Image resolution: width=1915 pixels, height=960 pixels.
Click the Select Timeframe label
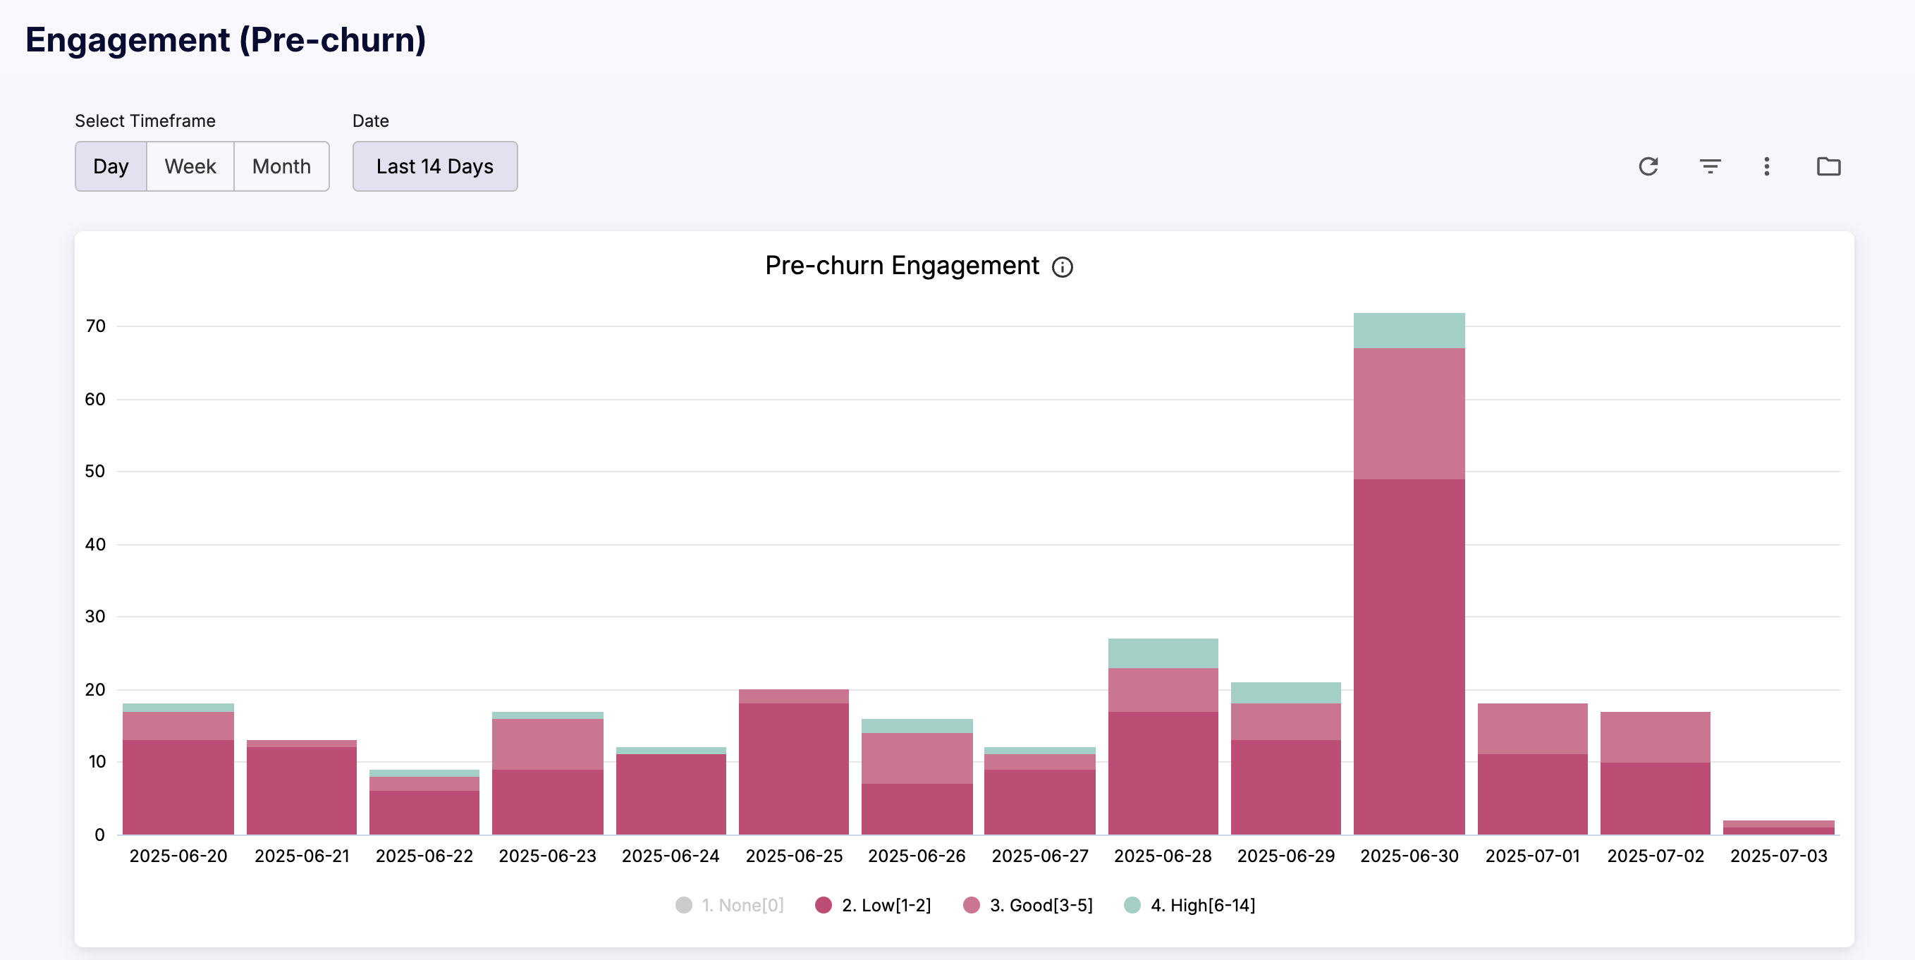[145, 121]
